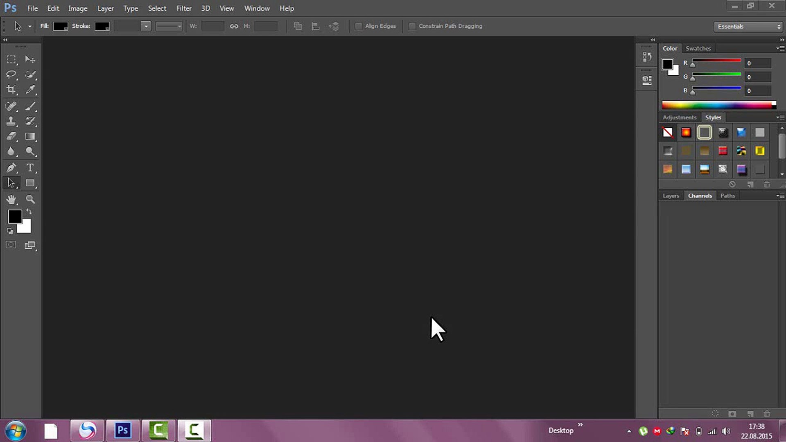Viewport: 786px width, 442px height.
Task: Open the Essentials workspace dropdown
Action: point(749,27)
